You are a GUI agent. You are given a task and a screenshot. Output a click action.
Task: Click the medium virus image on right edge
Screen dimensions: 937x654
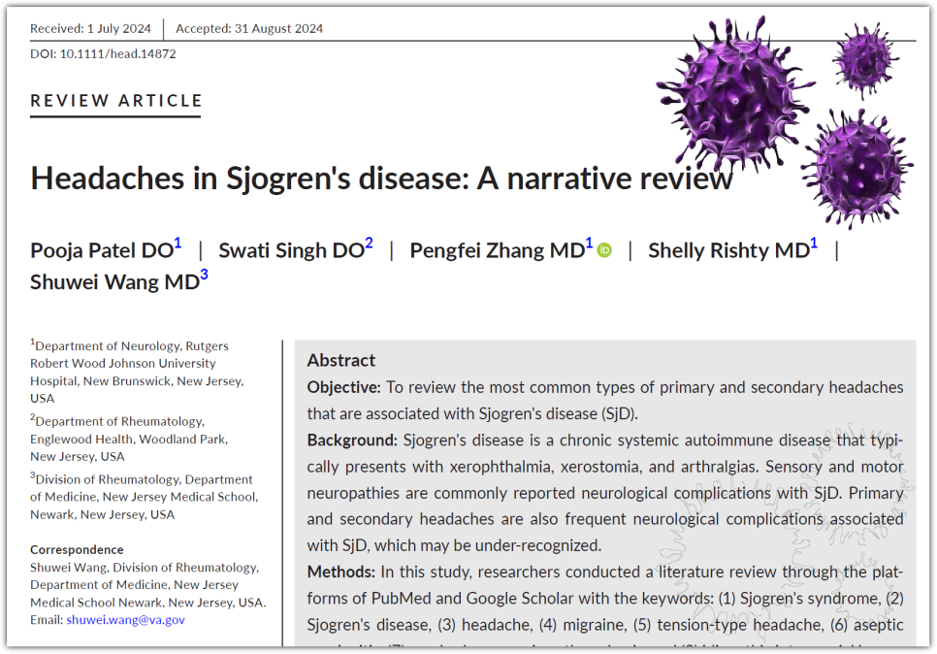point(858,165)
